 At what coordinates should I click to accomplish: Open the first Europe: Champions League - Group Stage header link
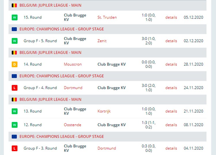[x=62, y=29]
